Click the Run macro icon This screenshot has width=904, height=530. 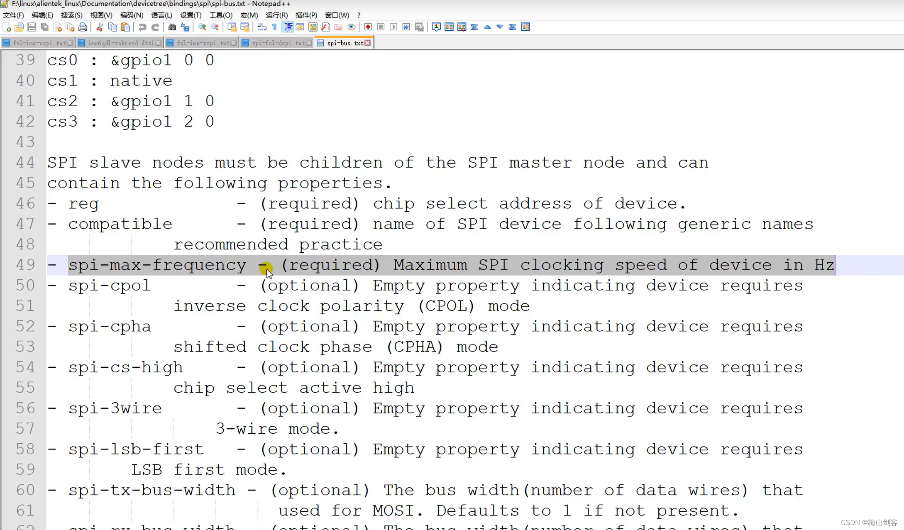pyautogui.click(x=393, y=27)
